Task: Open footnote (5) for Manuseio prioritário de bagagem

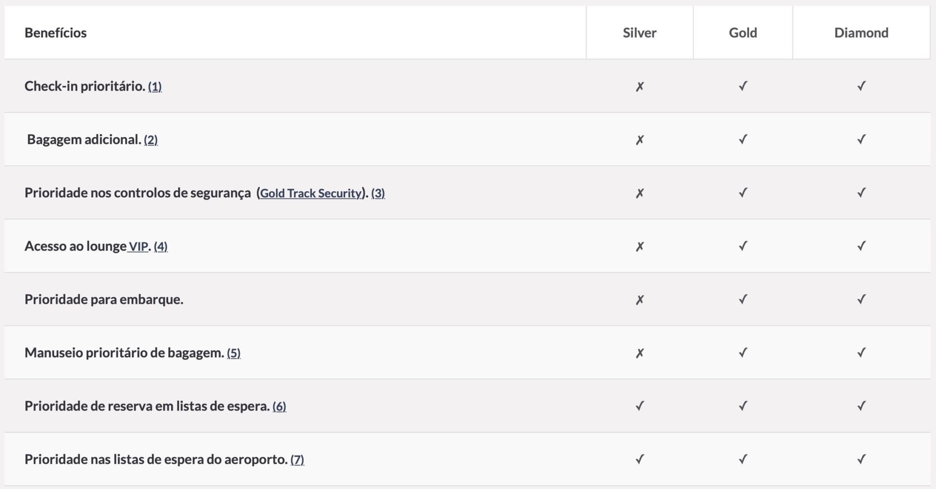Action: tap(234, 353)
